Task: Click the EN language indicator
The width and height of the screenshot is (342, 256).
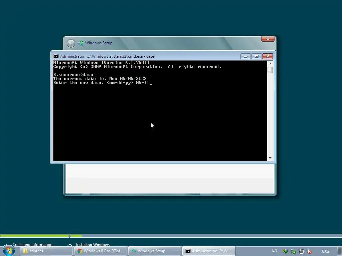Action: tap(275, 250)
